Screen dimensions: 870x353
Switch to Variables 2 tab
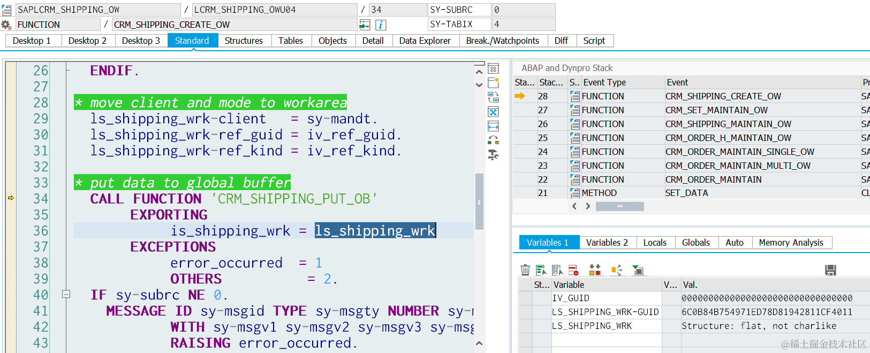pos(607,242)
